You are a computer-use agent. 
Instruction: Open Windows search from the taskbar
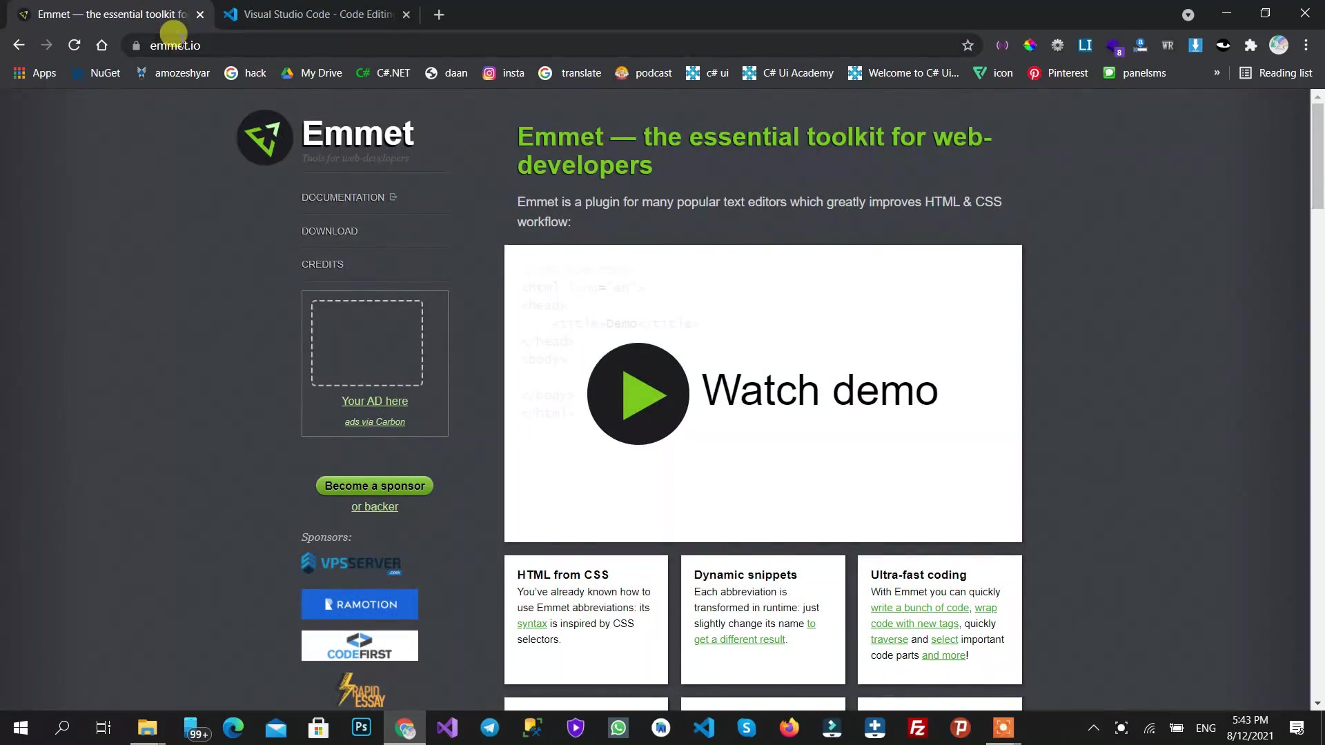pos(62,728)
